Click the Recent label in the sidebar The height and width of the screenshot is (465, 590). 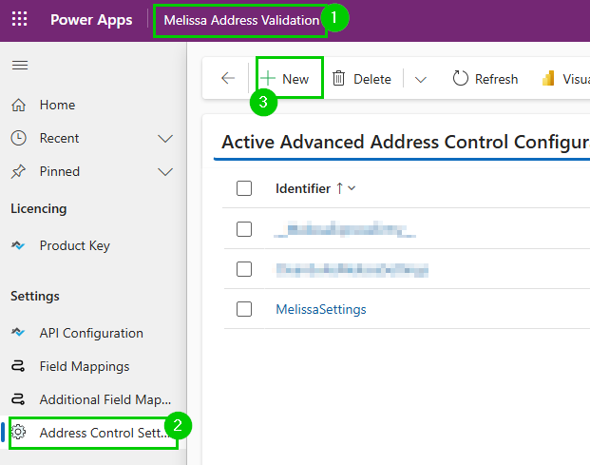60,138
